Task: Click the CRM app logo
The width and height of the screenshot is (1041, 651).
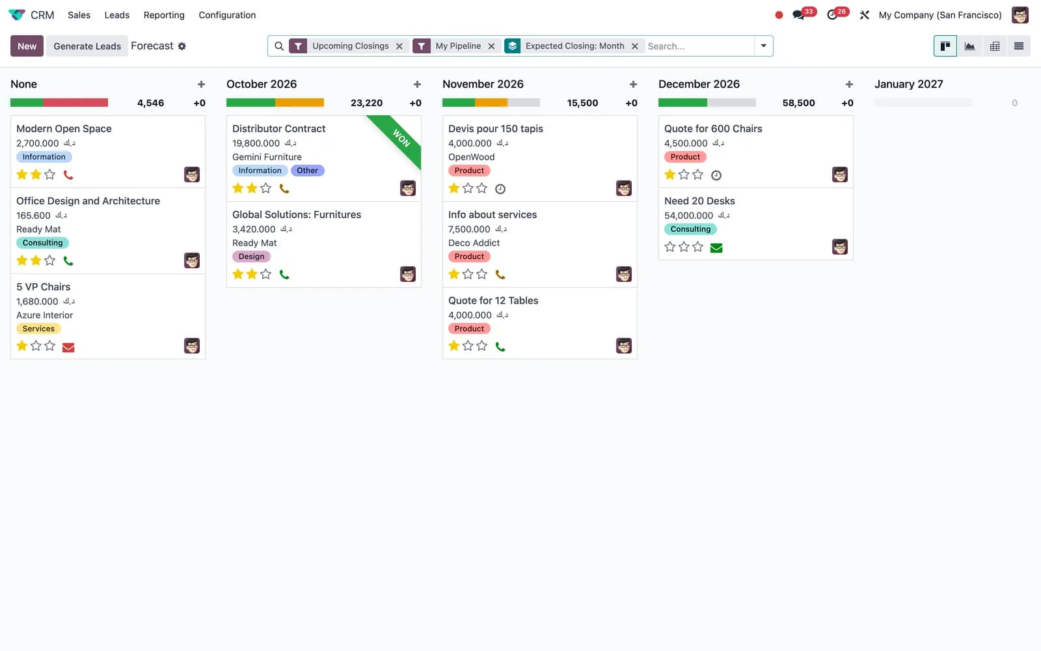Action: pos(17,15)
